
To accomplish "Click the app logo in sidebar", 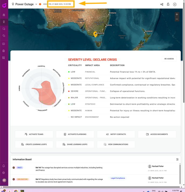I will click(4, 5).
